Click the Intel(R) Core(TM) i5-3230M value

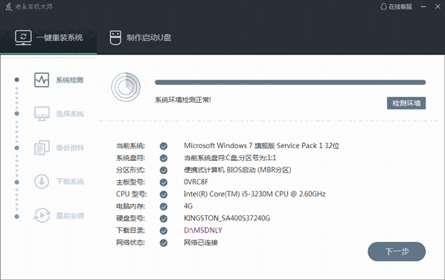click(x=254, y=194)
